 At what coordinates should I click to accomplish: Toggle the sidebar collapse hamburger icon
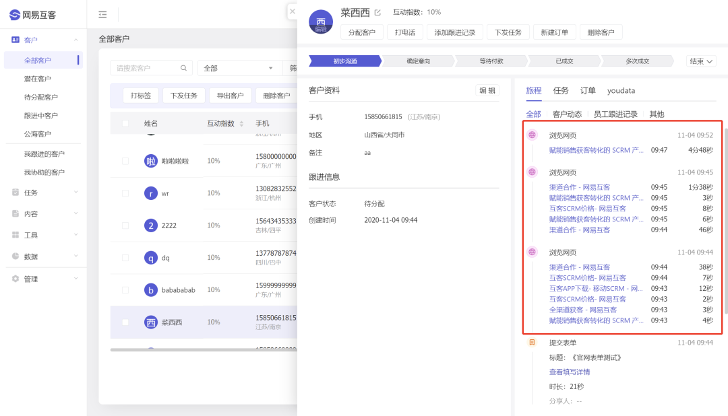click(x=102, y=15)
